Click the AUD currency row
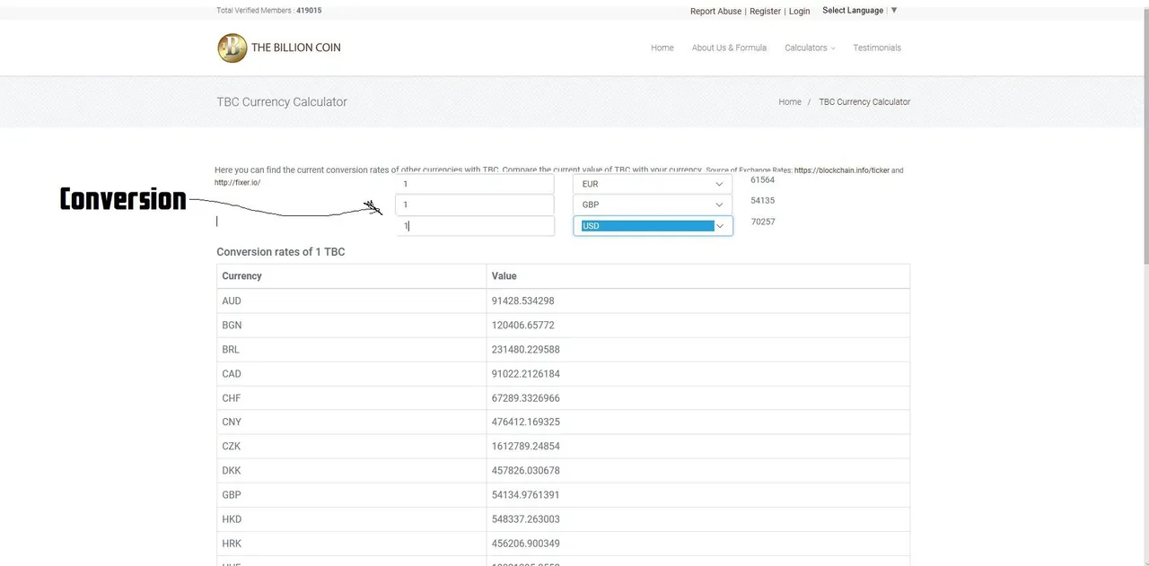Image resolution: width=1149 pixels, height=566 pixels. tap(563, 301)
